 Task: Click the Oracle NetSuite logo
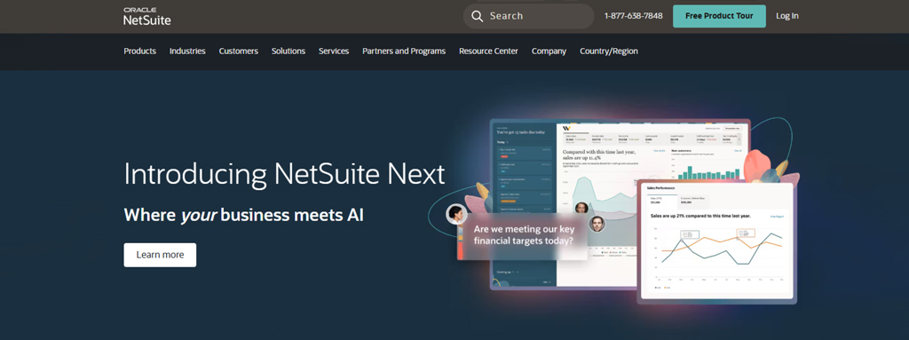[x=147, y=16]
